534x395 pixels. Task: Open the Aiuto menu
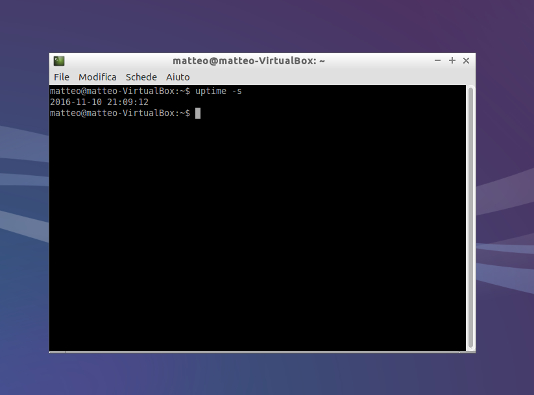click(x=178, y=77)
